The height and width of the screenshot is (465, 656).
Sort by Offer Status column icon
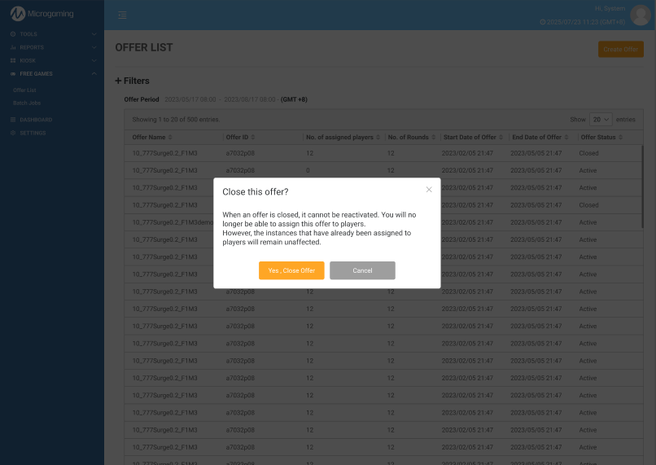click(x=622, y=138)
